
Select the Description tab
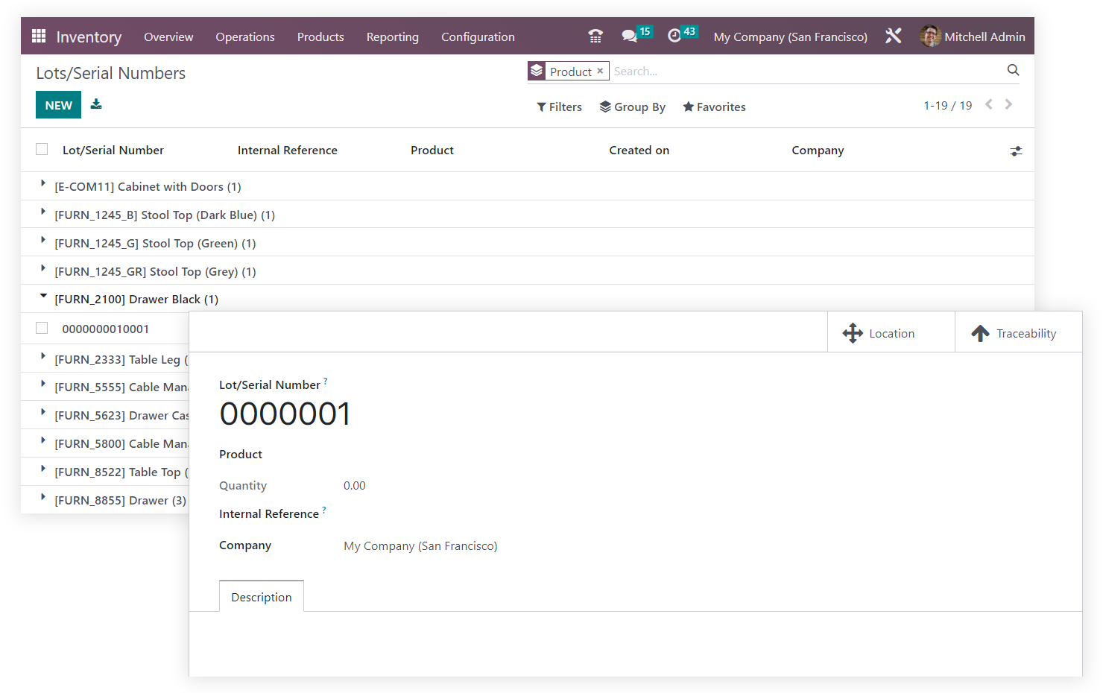click(x=261, y=596)
